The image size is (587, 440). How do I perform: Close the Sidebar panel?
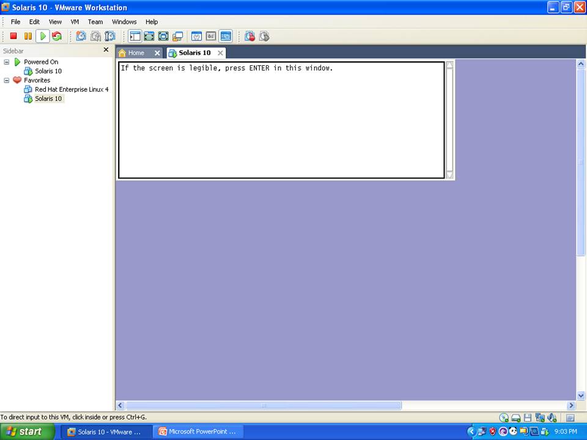(106, 50)
